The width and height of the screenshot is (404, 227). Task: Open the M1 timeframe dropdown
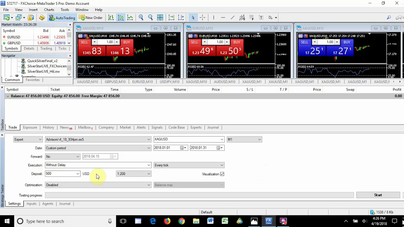244,139
